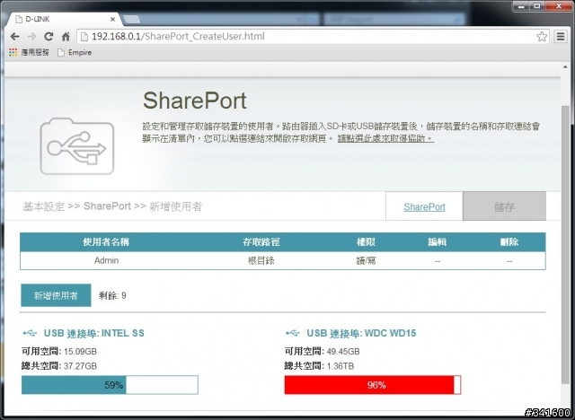575x420 pixels.
Task: Click the 刪除 column header
Action: tap(509, 242)
